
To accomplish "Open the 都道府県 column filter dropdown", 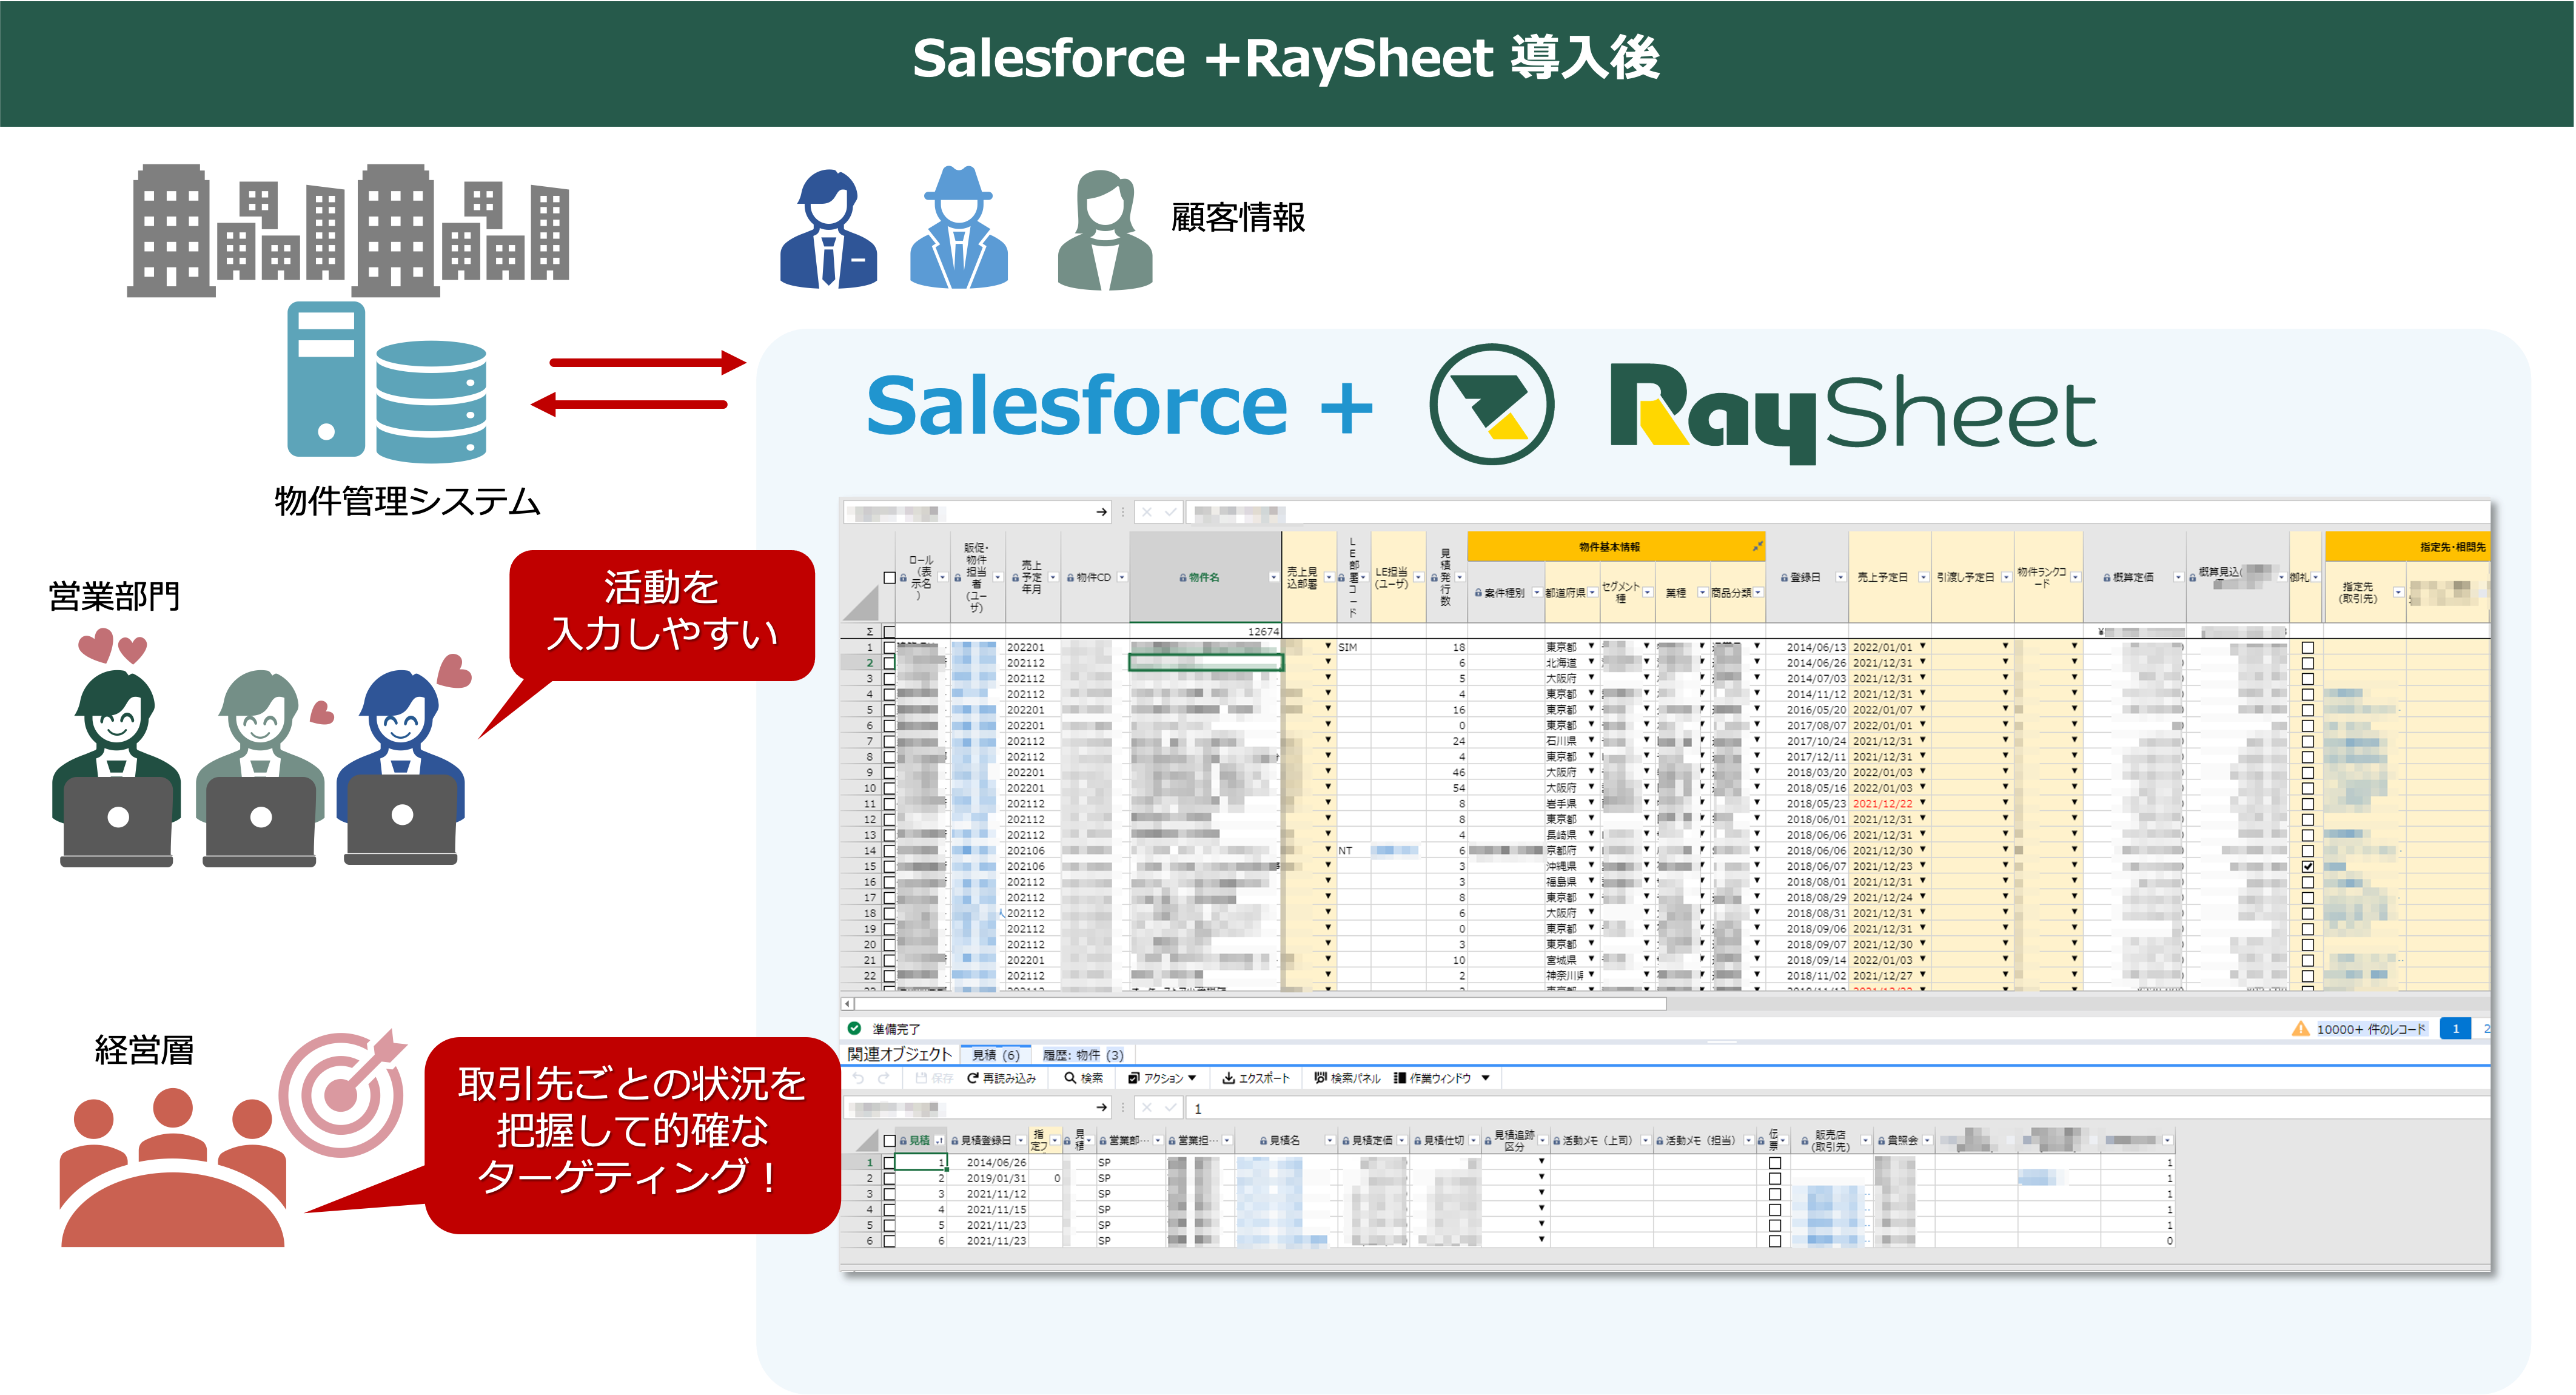I will click(1592, 592).
